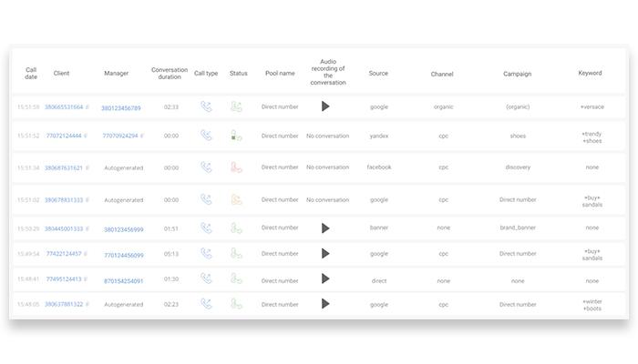The height and width of the screenshot is (364, 638).
Task: Click call type phone icon in 380637881322 row
Action: [206, 303]
